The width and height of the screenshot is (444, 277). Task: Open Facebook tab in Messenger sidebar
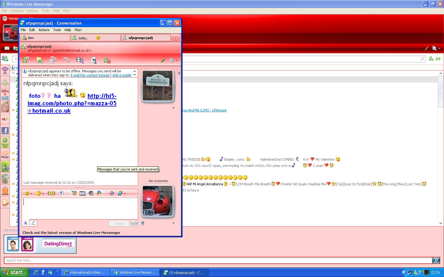(x=5, y=130)
